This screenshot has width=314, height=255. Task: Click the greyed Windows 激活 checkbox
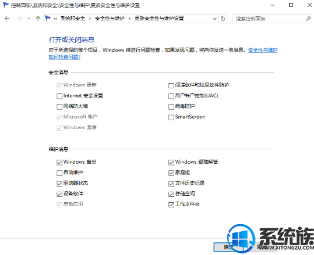click(59, 128)
